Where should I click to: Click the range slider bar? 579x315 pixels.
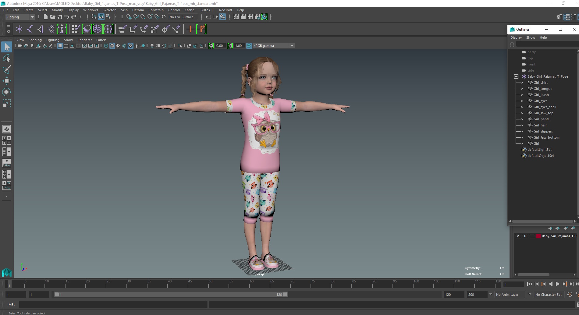[x=171, y=295]
